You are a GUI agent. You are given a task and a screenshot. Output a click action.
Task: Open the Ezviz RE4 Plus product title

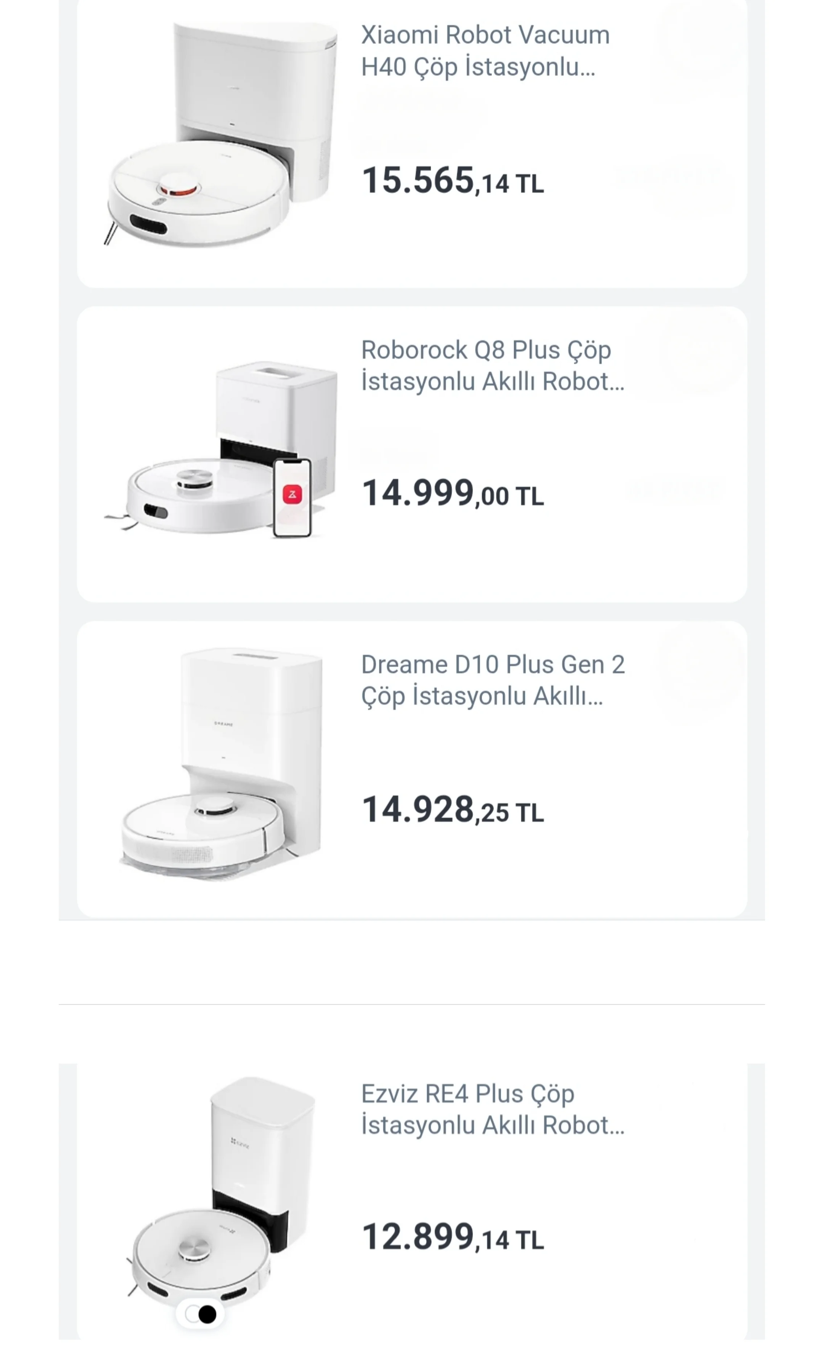[x=492, y=1109]
